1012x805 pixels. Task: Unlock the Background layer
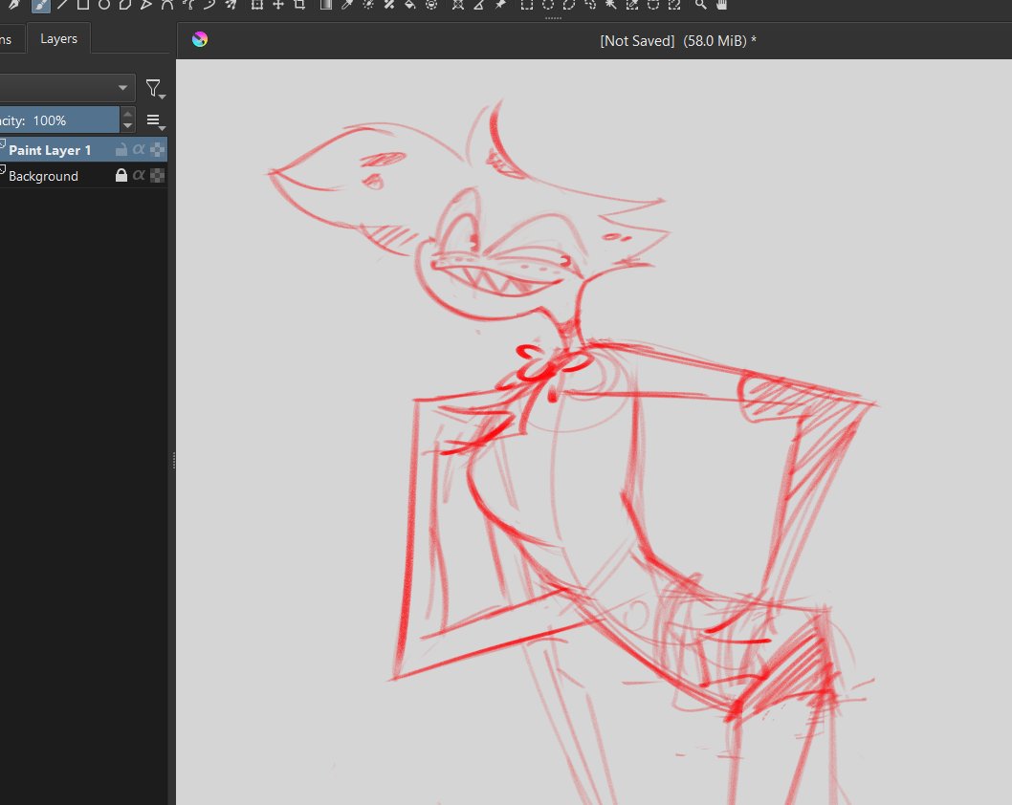[121, 176]
